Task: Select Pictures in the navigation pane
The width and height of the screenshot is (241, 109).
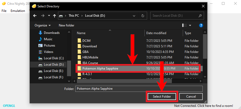Action: [x=49, y=46]
